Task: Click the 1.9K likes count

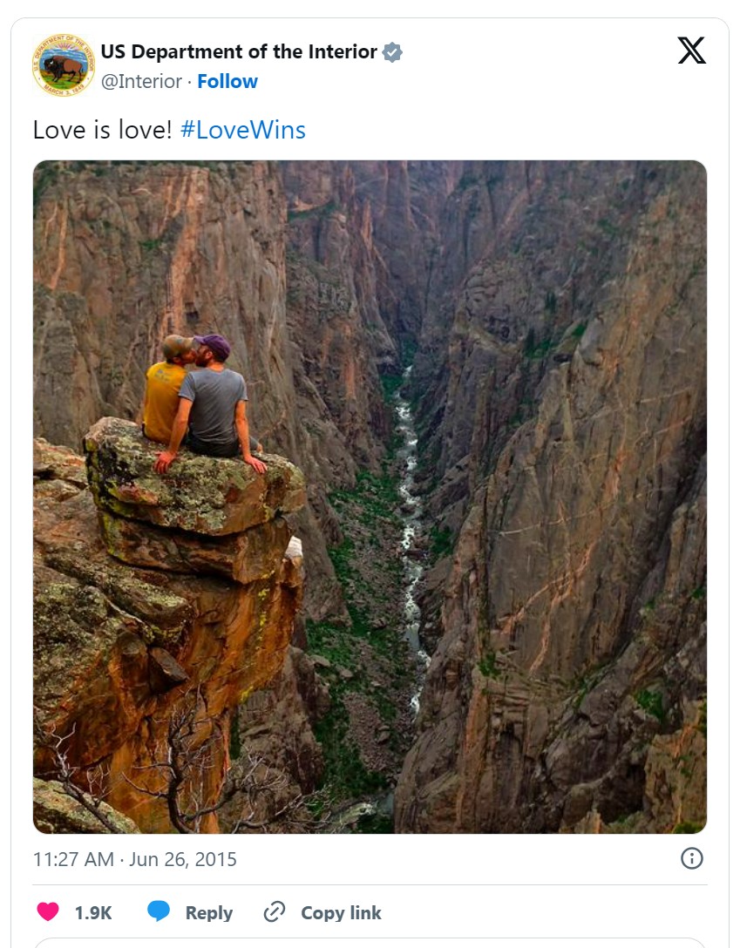Action: coord(93,912)
